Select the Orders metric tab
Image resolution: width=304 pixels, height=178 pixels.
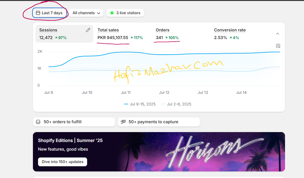point(179,34)
